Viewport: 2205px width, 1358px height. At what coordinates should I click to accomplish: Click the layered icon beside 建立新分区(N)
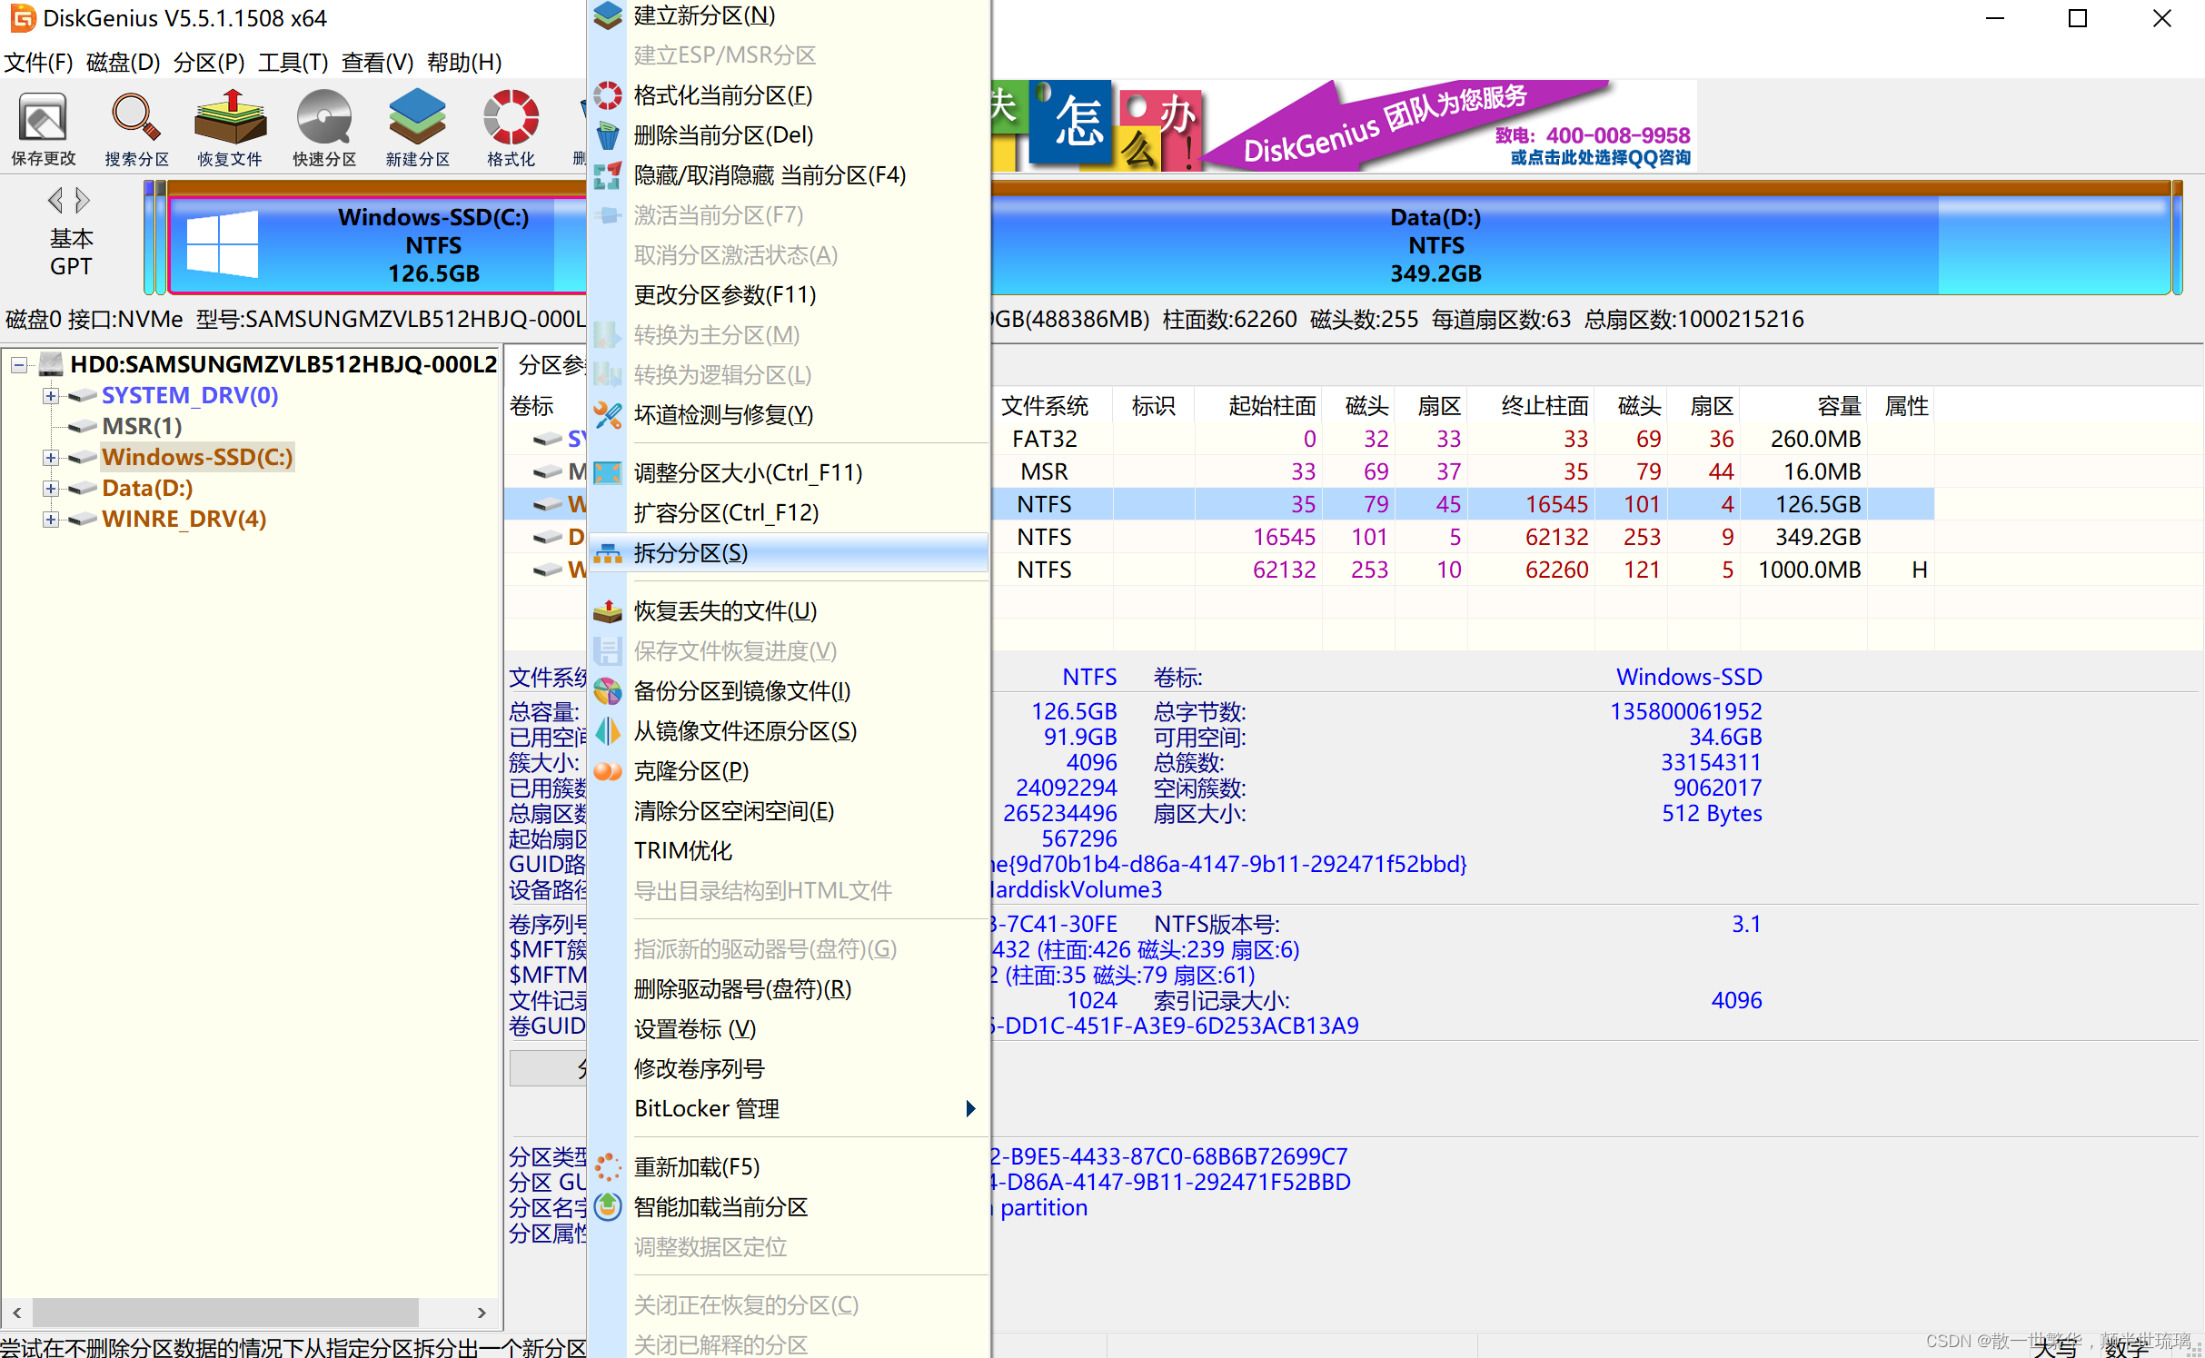click(x=608, y=15)
